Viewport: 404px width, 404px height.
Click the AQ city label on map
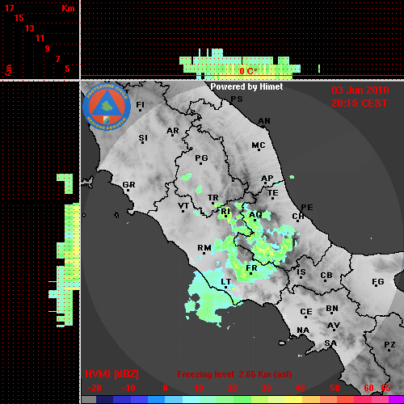pyautogui.click(x=255, y=215)
